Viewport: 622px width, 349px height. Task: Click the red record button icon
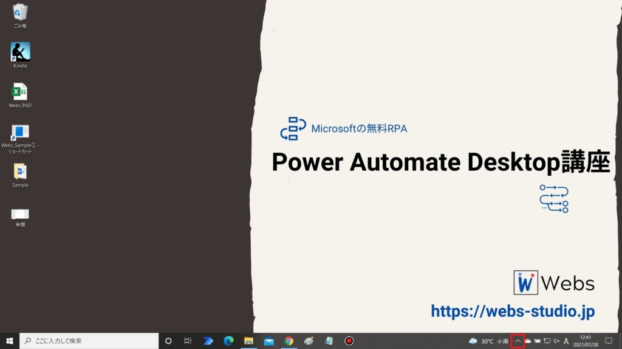[x=349, y=341]
